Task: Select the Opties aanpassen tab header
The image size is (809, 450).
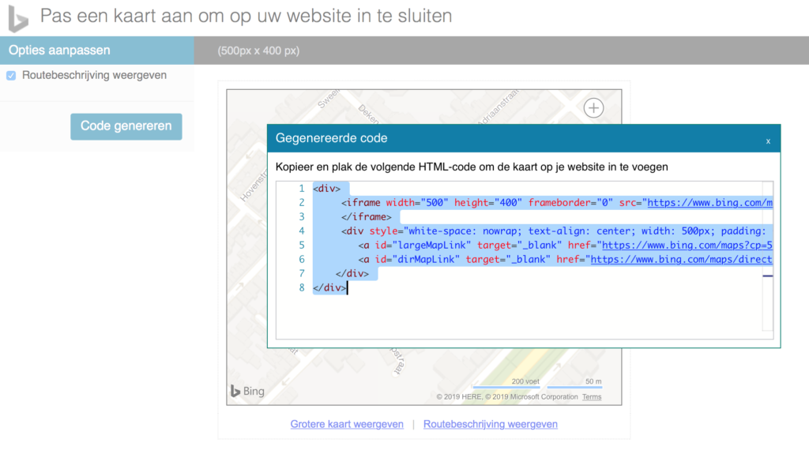Action: (97, 51)
